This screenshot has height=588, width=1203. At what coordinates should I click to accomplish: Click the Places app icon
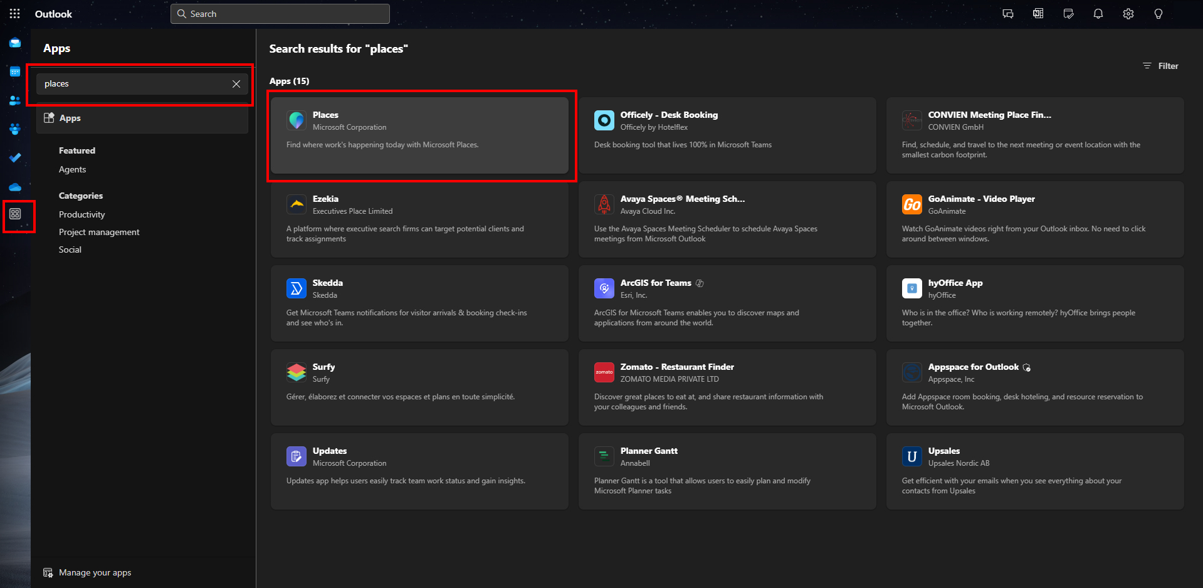click(x=297, y=120)
